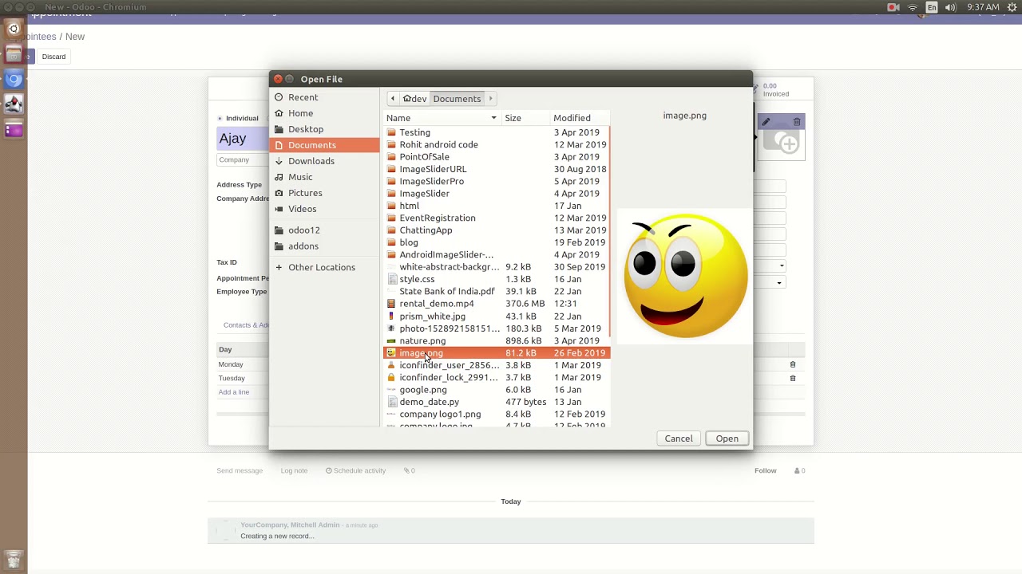Click the file list vertical scrollbar
Image resolution: width=1022 pixels, height=574 pixels.
(x=609, y=231)
